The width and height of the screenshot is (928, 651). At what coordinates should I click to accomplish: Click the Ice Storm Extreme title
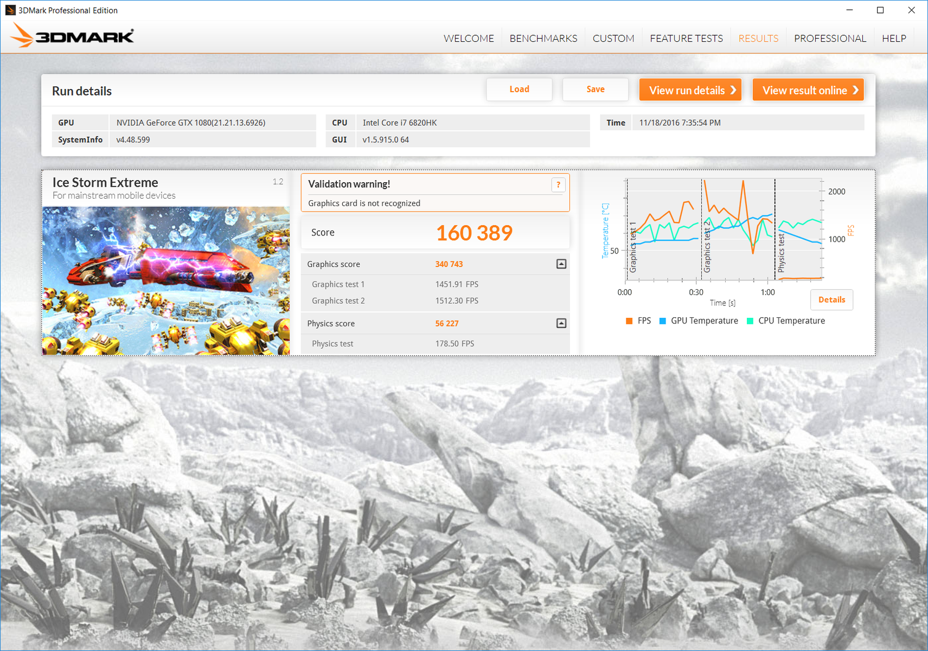pyautogui.click(x=105, y=182)
